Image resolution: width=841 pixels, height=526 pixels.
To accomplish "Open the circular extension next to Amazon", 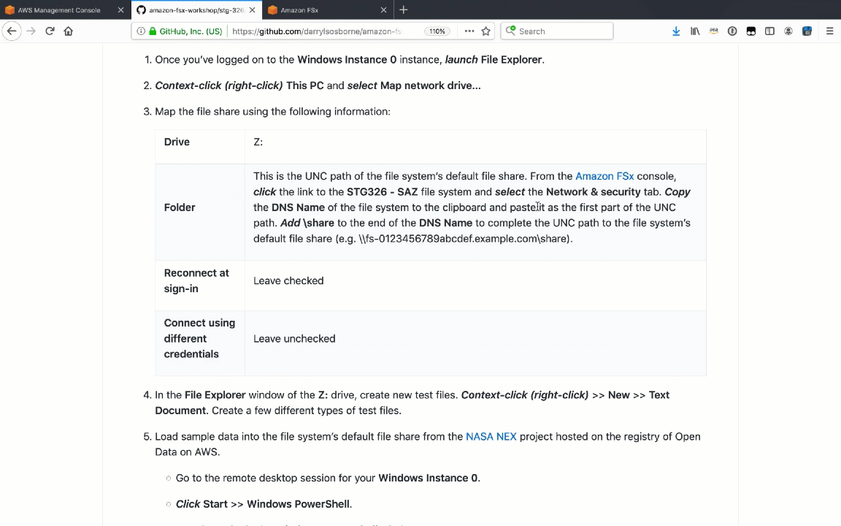I will [x=732, y=31].
